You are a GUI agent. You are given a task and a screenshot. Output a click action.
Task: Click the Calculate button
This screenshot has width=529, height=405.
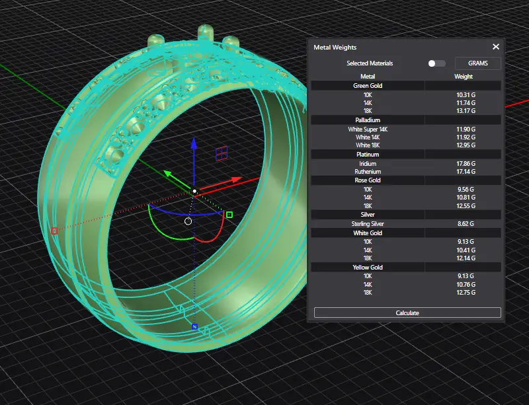(407, 313)
